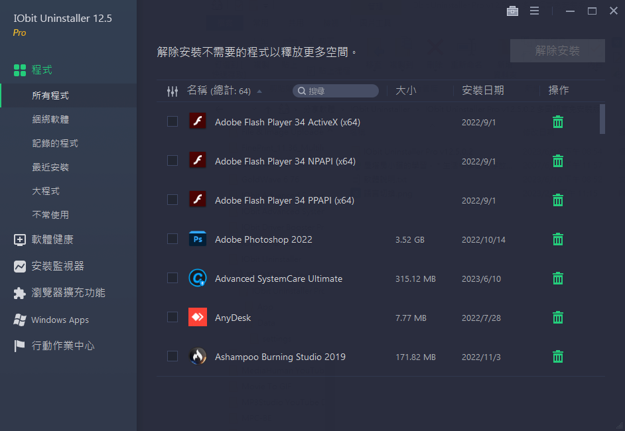The height and width of the screenshot is (431, 625).
Task: Open the hamburger options menu
Action: point(534,11)
